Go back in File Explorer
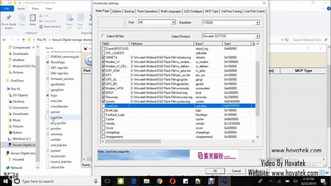 point(5,40)
